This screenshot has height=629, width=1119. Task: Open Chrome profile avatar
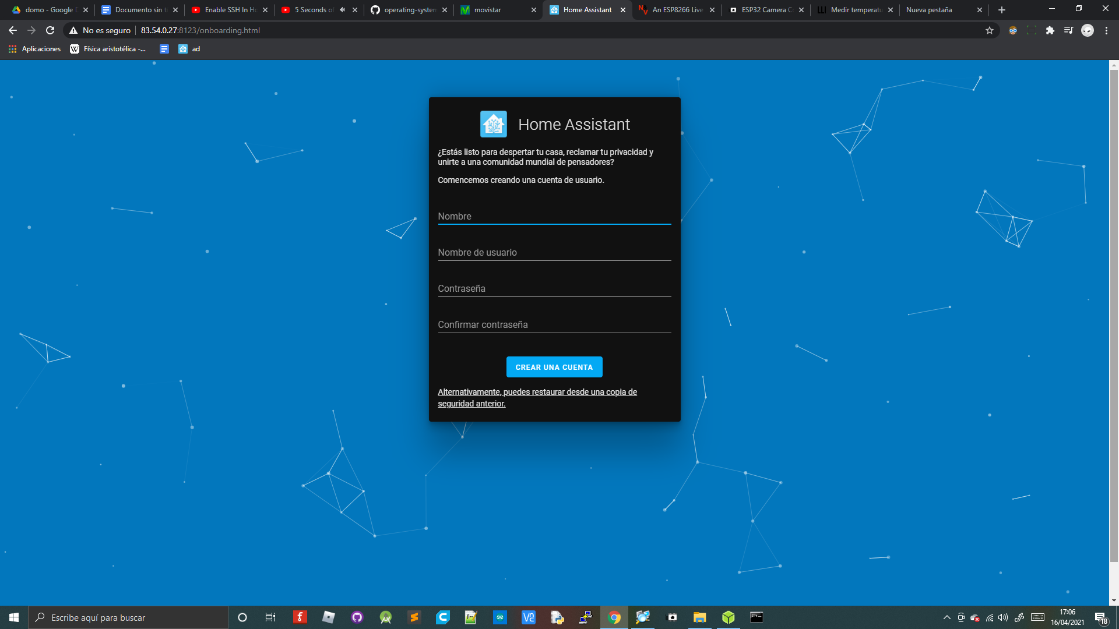(x=1088, y=30)
